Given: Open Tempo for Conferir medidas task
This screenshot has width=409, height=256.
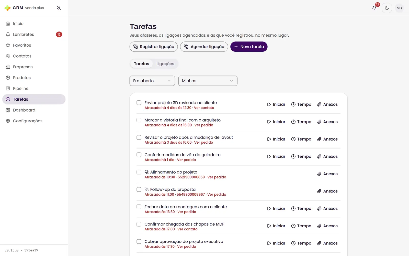Looking at the screenshot, I should [301, 156].
